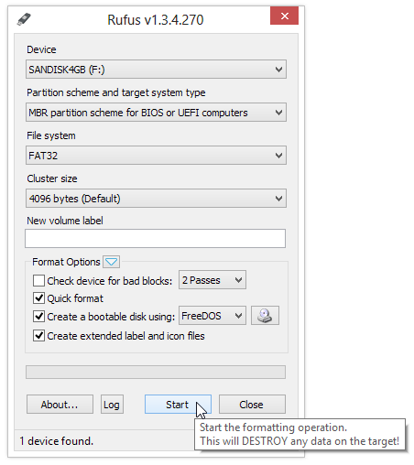This screenshot has height=465, width=414.
Task: Expand the Cluster size dropdown
Action: click(x=156, y=199)
